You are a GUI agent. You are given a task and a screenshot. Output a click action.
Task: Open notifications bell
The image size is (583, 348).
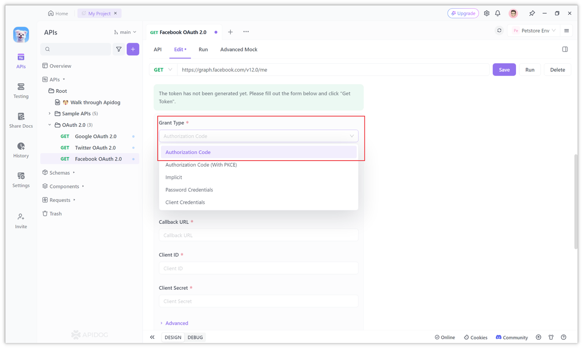pyautogui.click(x=498, y=13)
